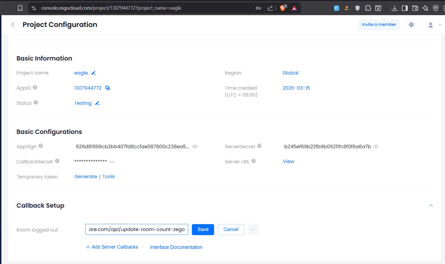Reveal the hidden CallbackSecret
This screenshot has height=264, width=445.
[x=112, y=162]
